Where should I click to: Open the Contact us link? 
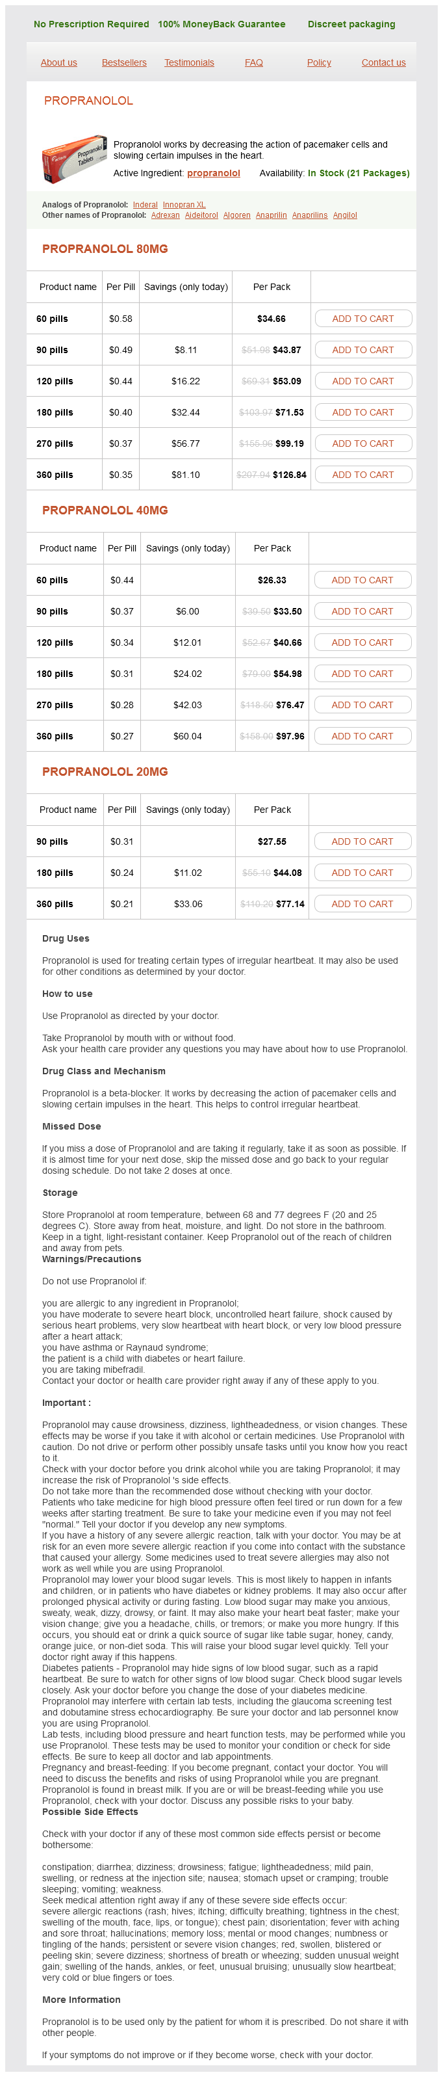pos(383,63)
